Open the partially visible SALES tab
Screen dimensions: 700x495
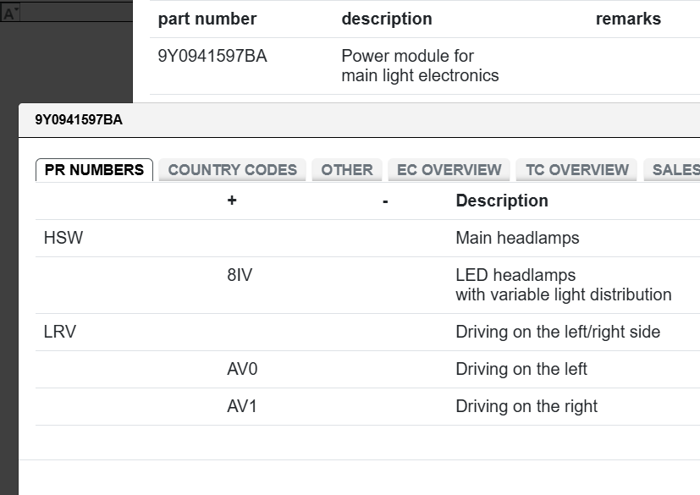[x=674, y=169]
